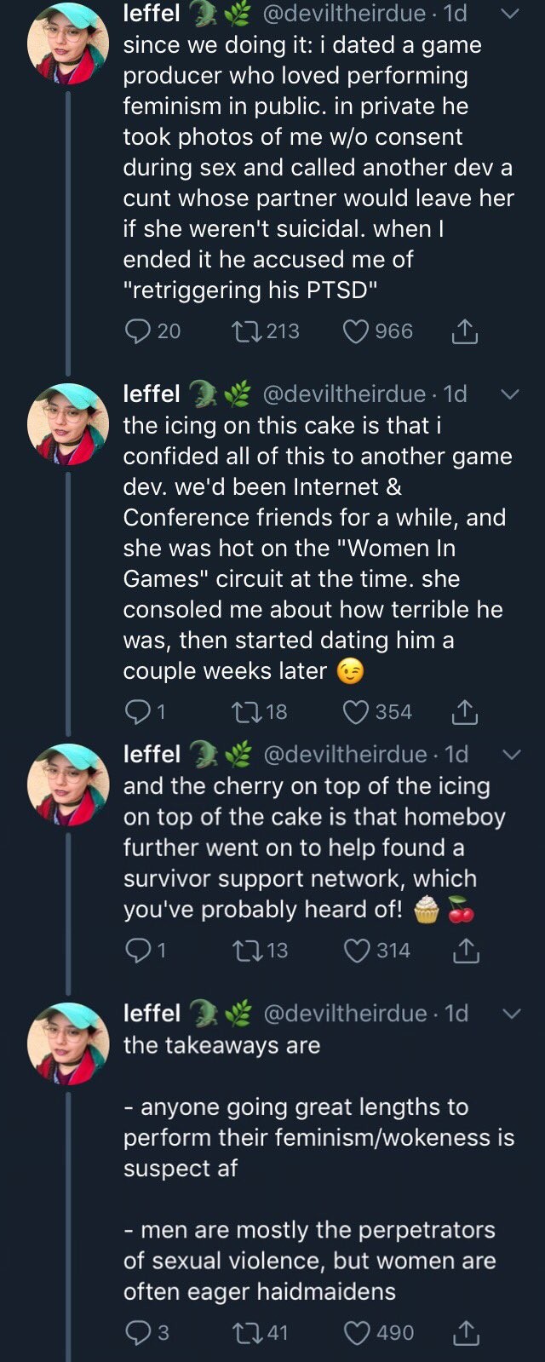Open options chevron on first tweet
Image resolution: width=545 pixels, height=1362 pixels.
pyautogui.click(x=508, y=14)
